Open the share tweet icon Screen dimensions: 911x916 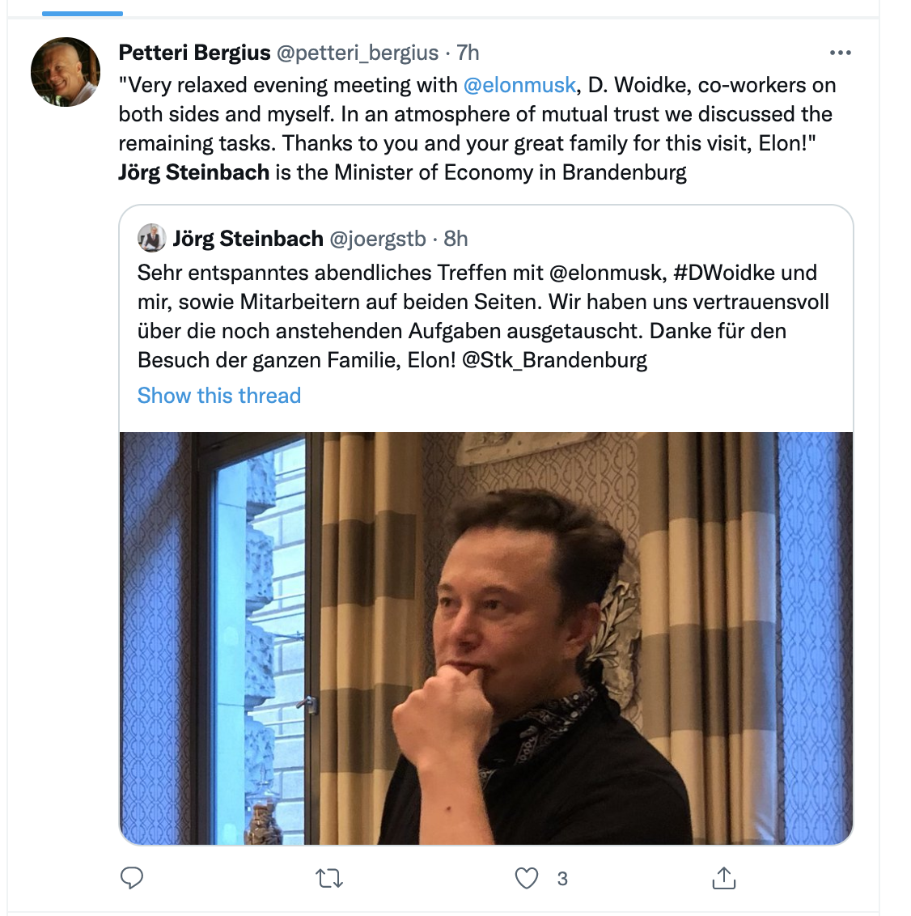(723, 878)
